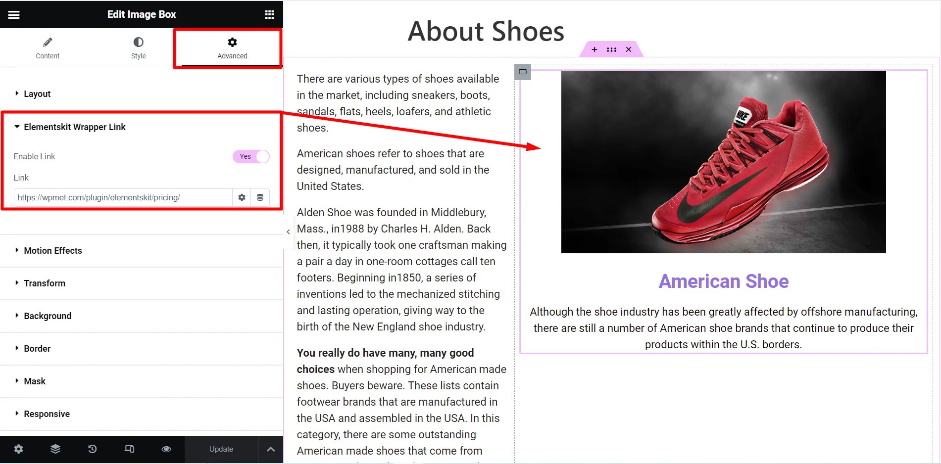Viewport: 941px width, 464px height.
Task: Open the hamburger menu in panel header
Action: tap(14, 15)
